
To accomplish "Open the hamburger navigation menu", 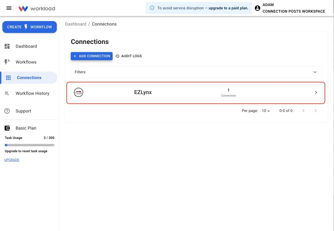I will (9, 8).
